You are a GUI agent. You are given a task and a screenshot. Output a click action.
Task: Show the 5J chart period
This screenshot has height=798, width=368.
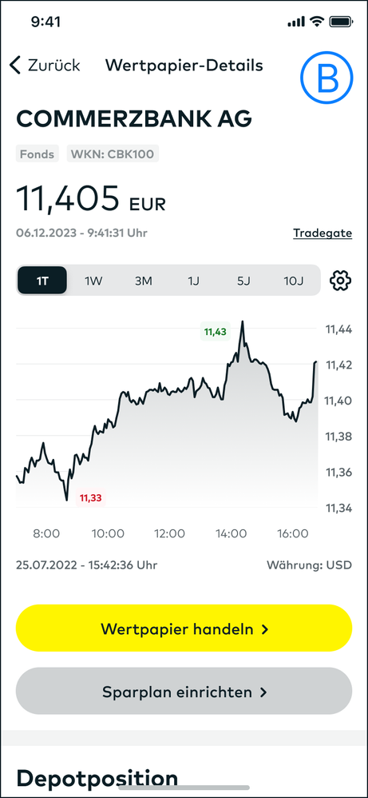244,281
